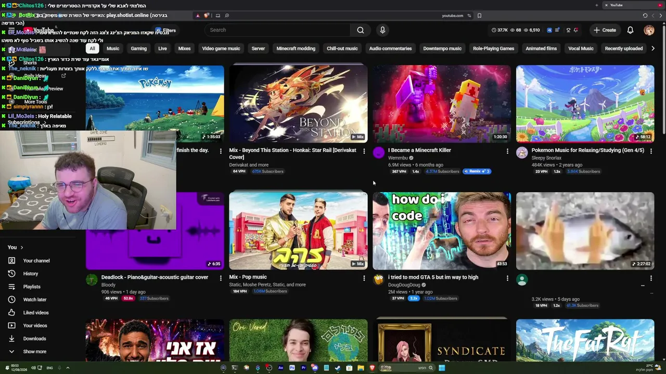Click the Playlists sidebar icon

click(11, 287)
